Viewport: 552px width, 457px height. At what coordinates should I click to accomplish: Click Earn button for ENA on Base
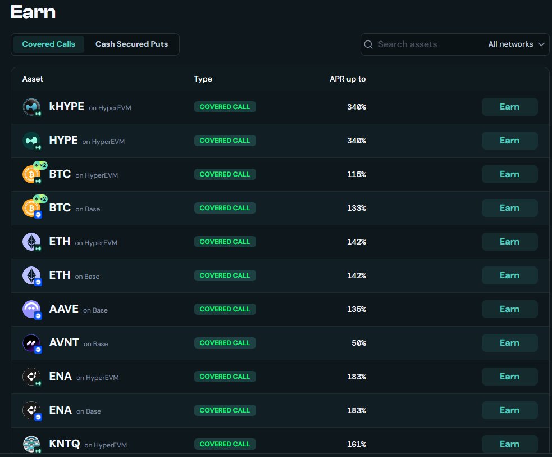coord(509,410)
